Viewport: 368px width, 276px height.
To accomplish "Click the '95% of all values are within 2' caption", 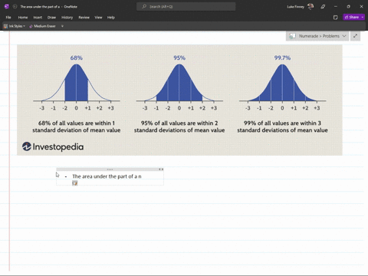I will 179,123.
